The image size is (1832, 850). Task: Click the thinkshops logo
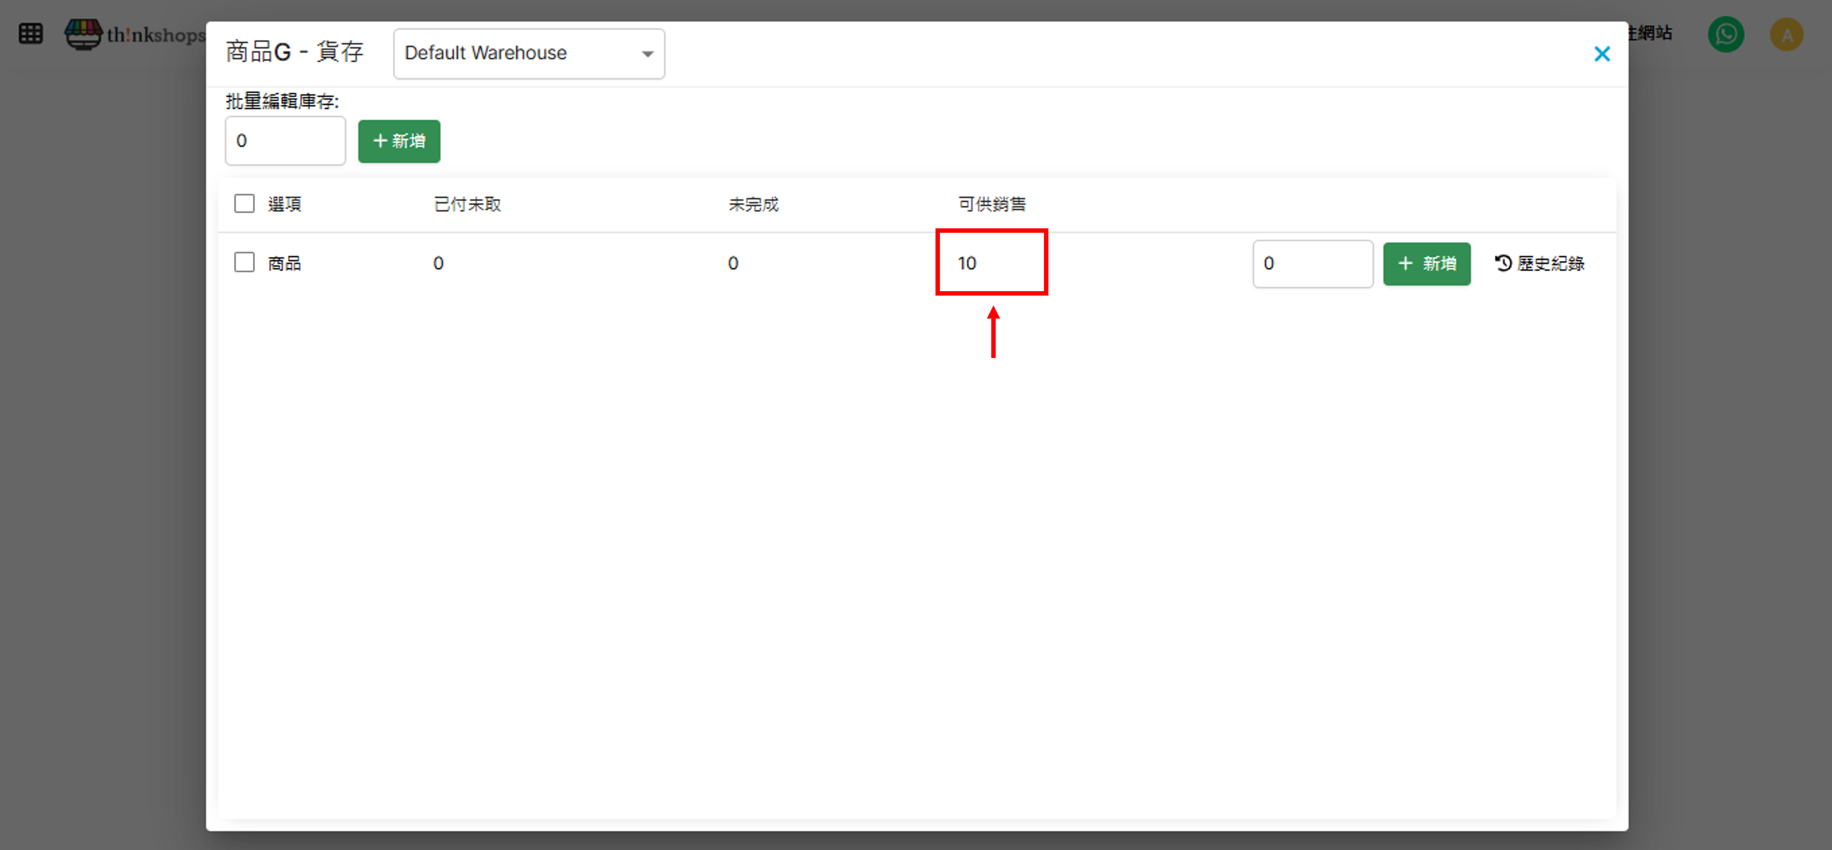pos(135,33)
